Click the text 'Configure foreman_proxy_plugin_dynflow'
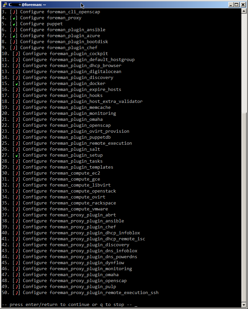Screen dimensions: 248x309 click(73, 263)
